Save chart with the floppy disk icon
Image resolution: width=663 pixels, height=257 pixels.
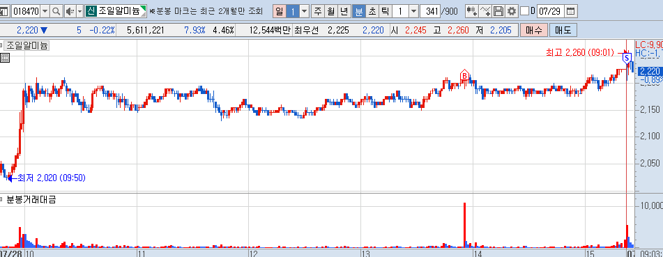point(498,11)
